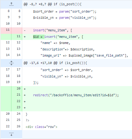Click the plus marker on line 22
Screen dimensions: 132x139
(x=25, y=101)
